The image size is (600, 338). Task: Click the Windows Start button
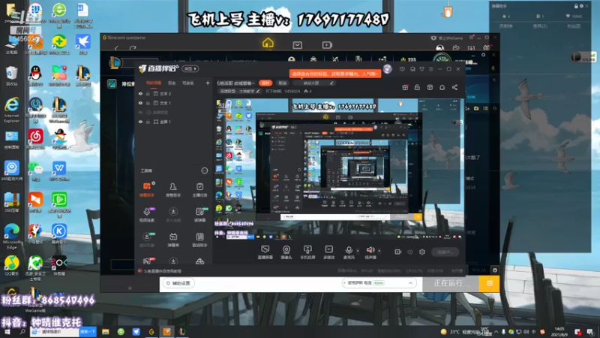click(7, 332)
